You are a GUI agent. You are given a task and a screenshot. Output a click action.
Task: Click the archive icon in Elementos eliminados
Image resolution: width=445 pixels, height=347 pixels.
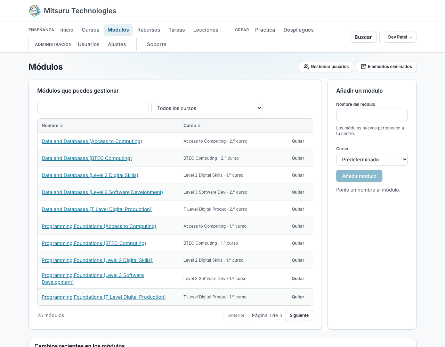tap(363, 67)
